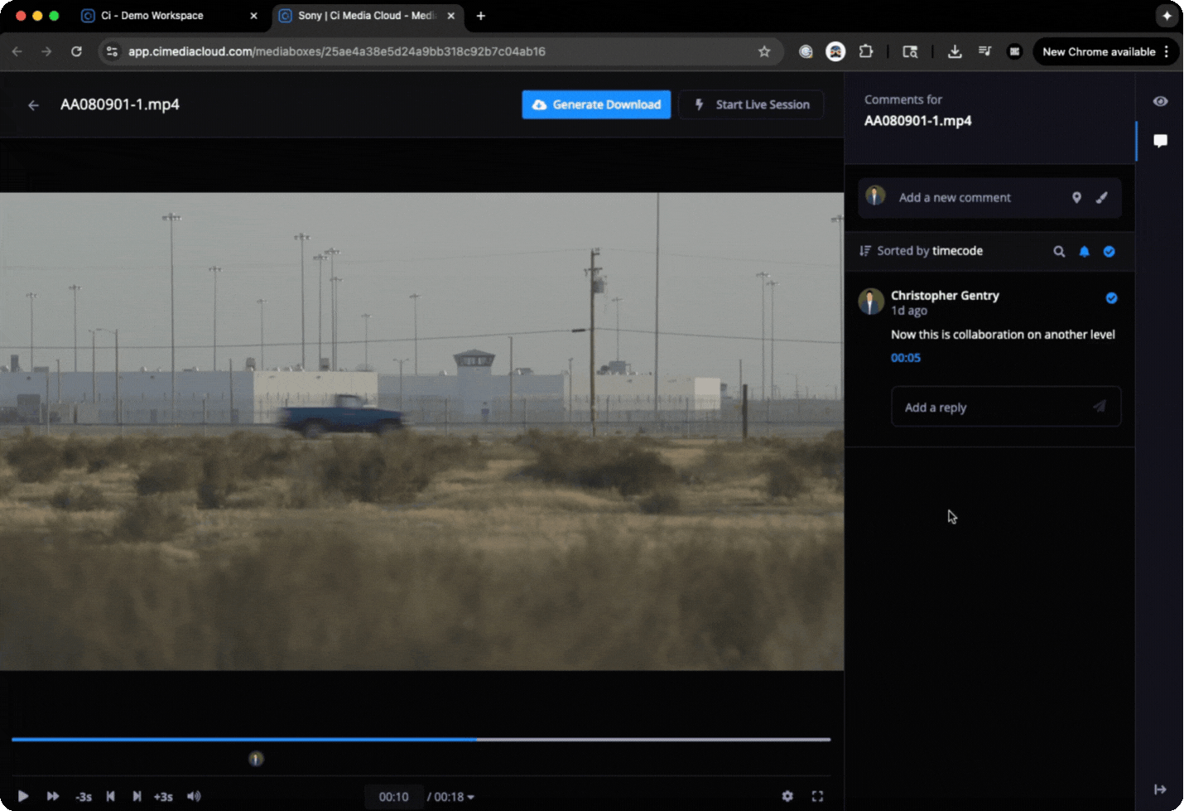
Task: Reload the current page
Action: tap(76, 51)
